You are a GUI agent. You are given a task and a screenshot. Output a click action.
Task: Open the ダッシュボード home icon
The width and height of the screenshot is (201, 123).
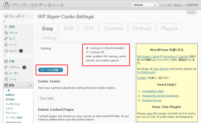tap(6, 16)
